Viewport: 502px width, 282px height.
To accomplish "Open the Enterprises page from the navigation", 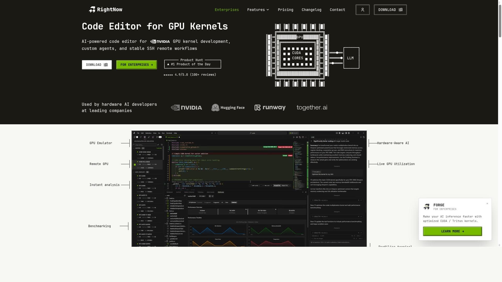I will click(x=227, y=10).
